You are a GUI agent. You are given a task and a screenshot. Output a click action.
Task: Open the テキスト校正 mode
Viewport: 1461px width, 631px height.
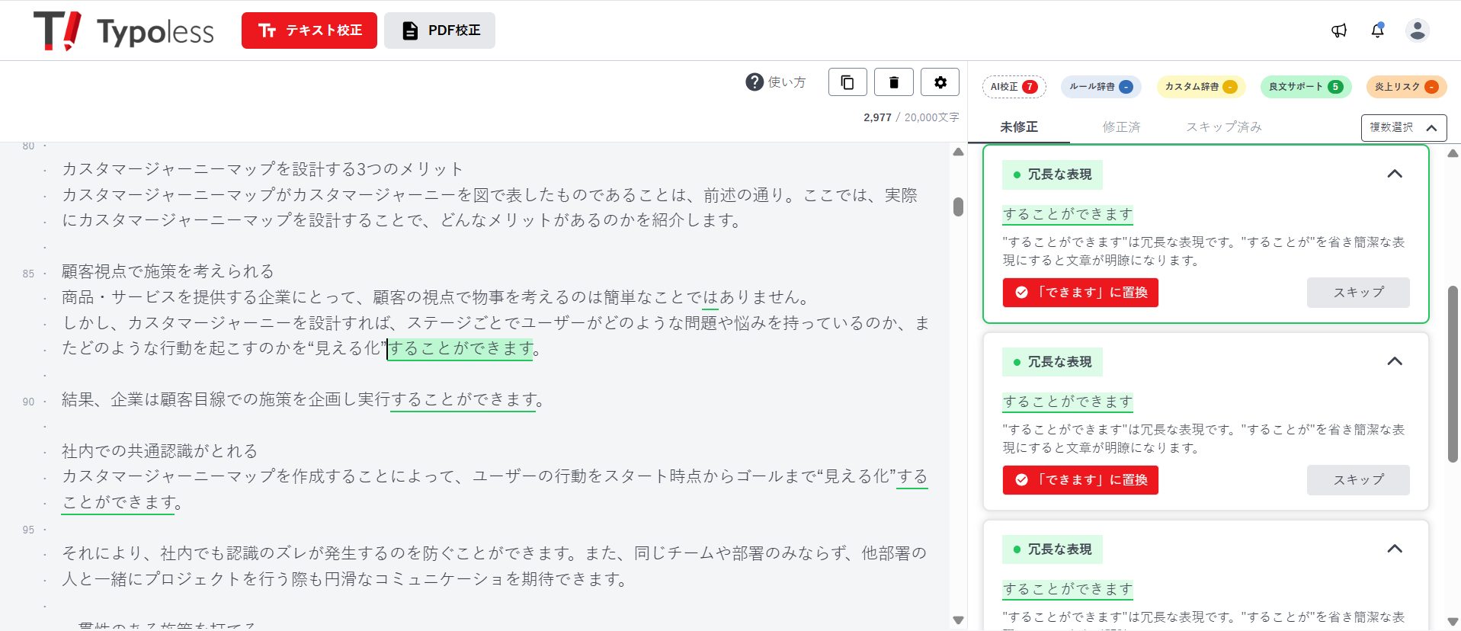pos(309,30)
